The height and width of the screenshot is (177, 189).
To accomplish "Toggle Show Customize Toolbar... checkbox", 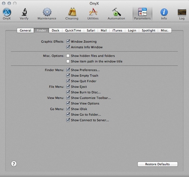I will tap(68, 98).
